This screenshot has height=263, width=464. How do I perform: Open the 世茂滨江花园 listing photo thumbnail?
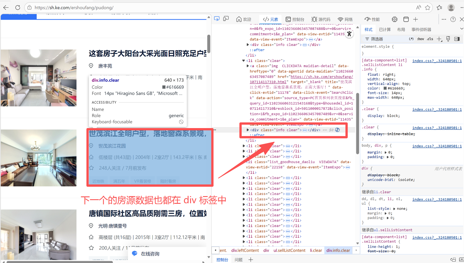point(38,158)
